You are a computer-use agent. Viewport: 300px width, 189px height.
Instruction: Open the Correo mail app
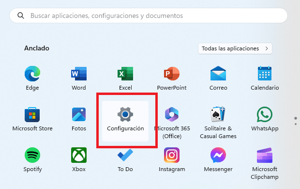pyautogui.click(x=218, y=73)
